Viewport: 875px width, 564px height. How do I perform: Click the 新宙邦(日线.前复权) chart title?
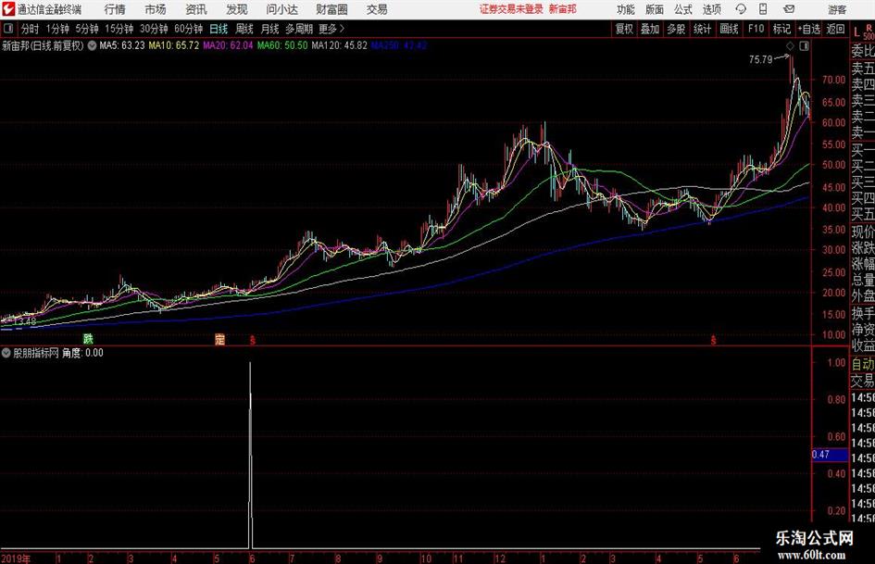(x=43, y=45)
